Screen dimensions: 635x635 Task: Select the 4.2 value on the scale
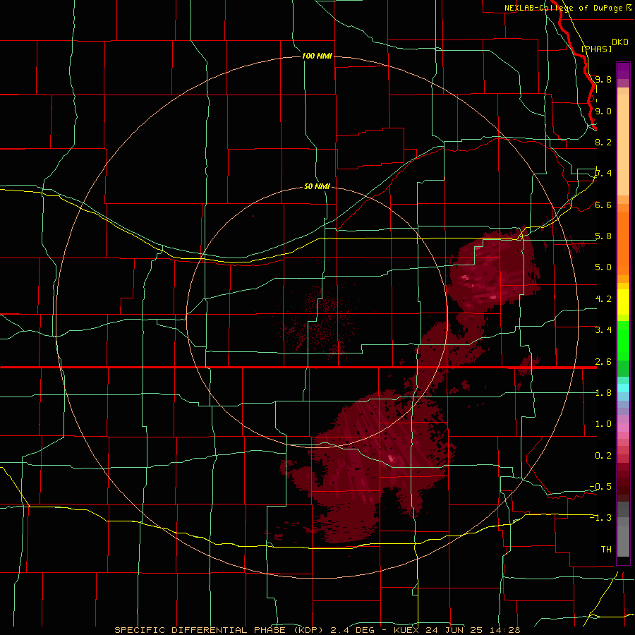(x=603, y=299)
